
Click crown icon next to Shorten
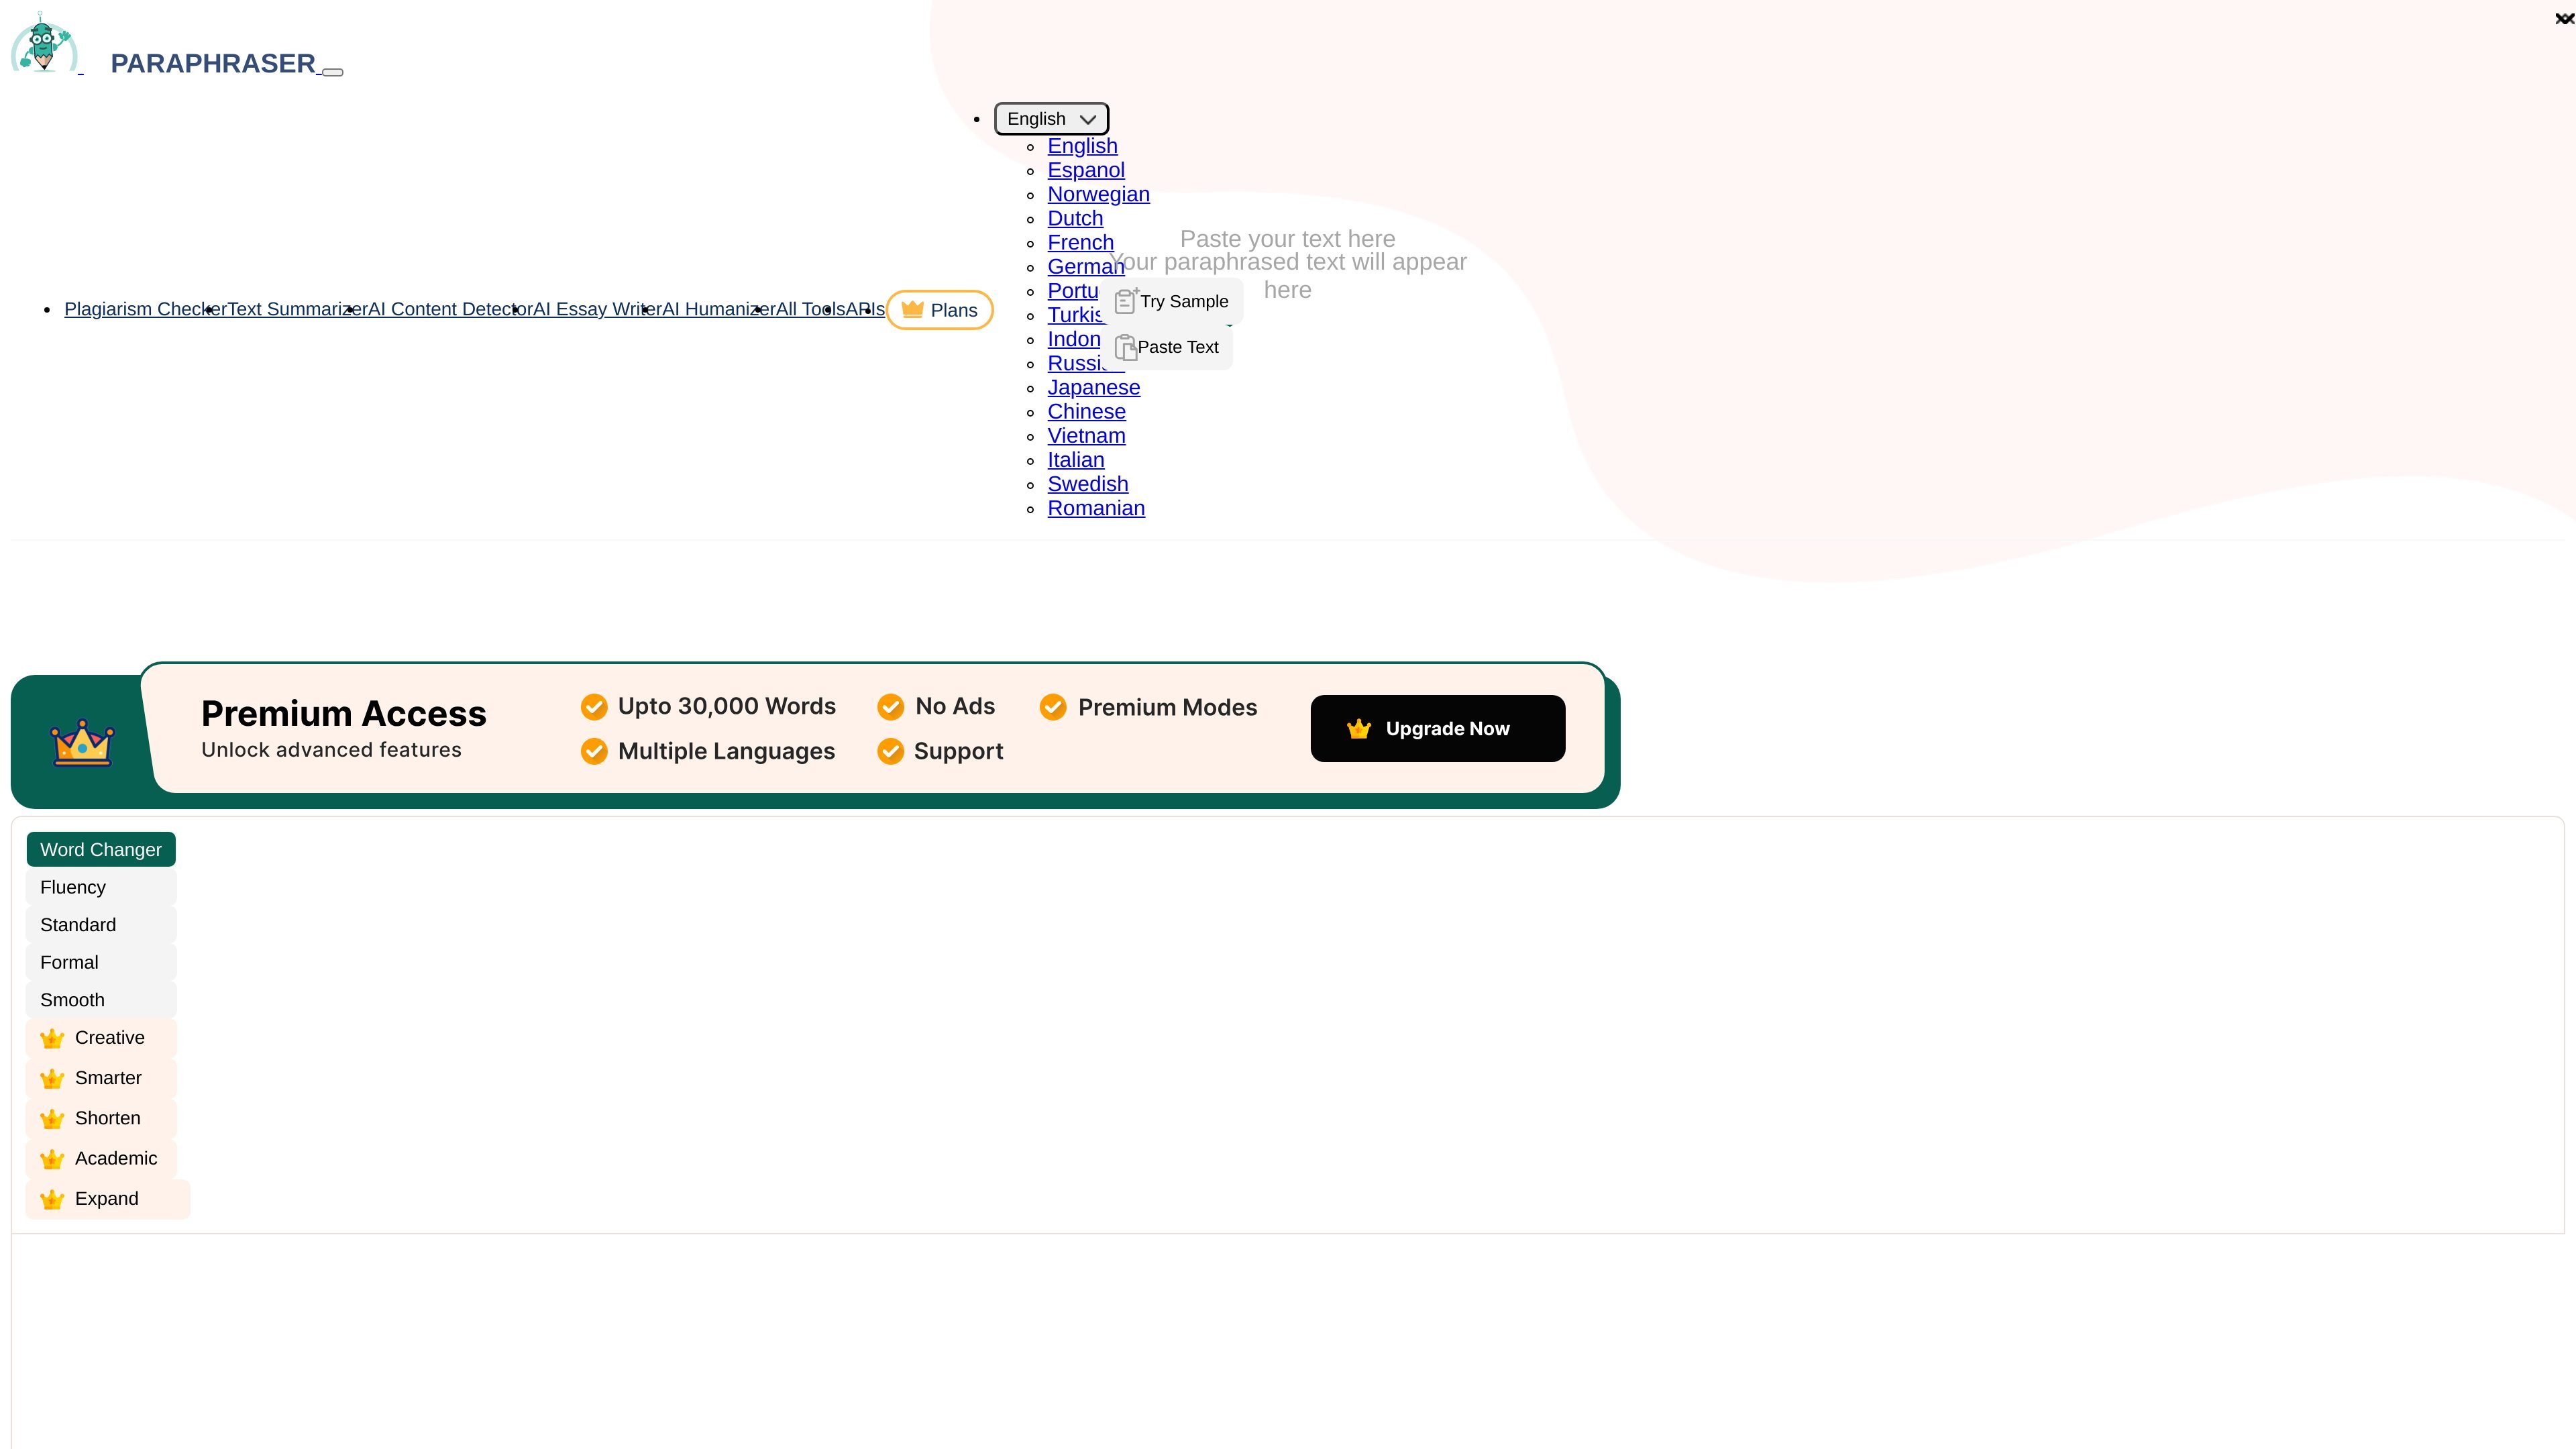(x=52, y=1119)
